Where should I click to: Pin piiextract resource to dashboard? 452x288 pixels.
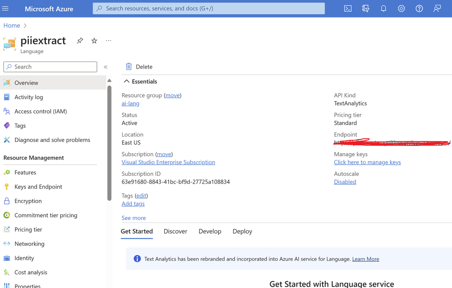pyautogui.click(x=80, y=41)
